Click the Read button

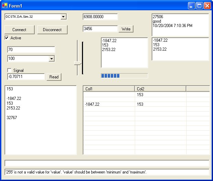click(54, 77)
